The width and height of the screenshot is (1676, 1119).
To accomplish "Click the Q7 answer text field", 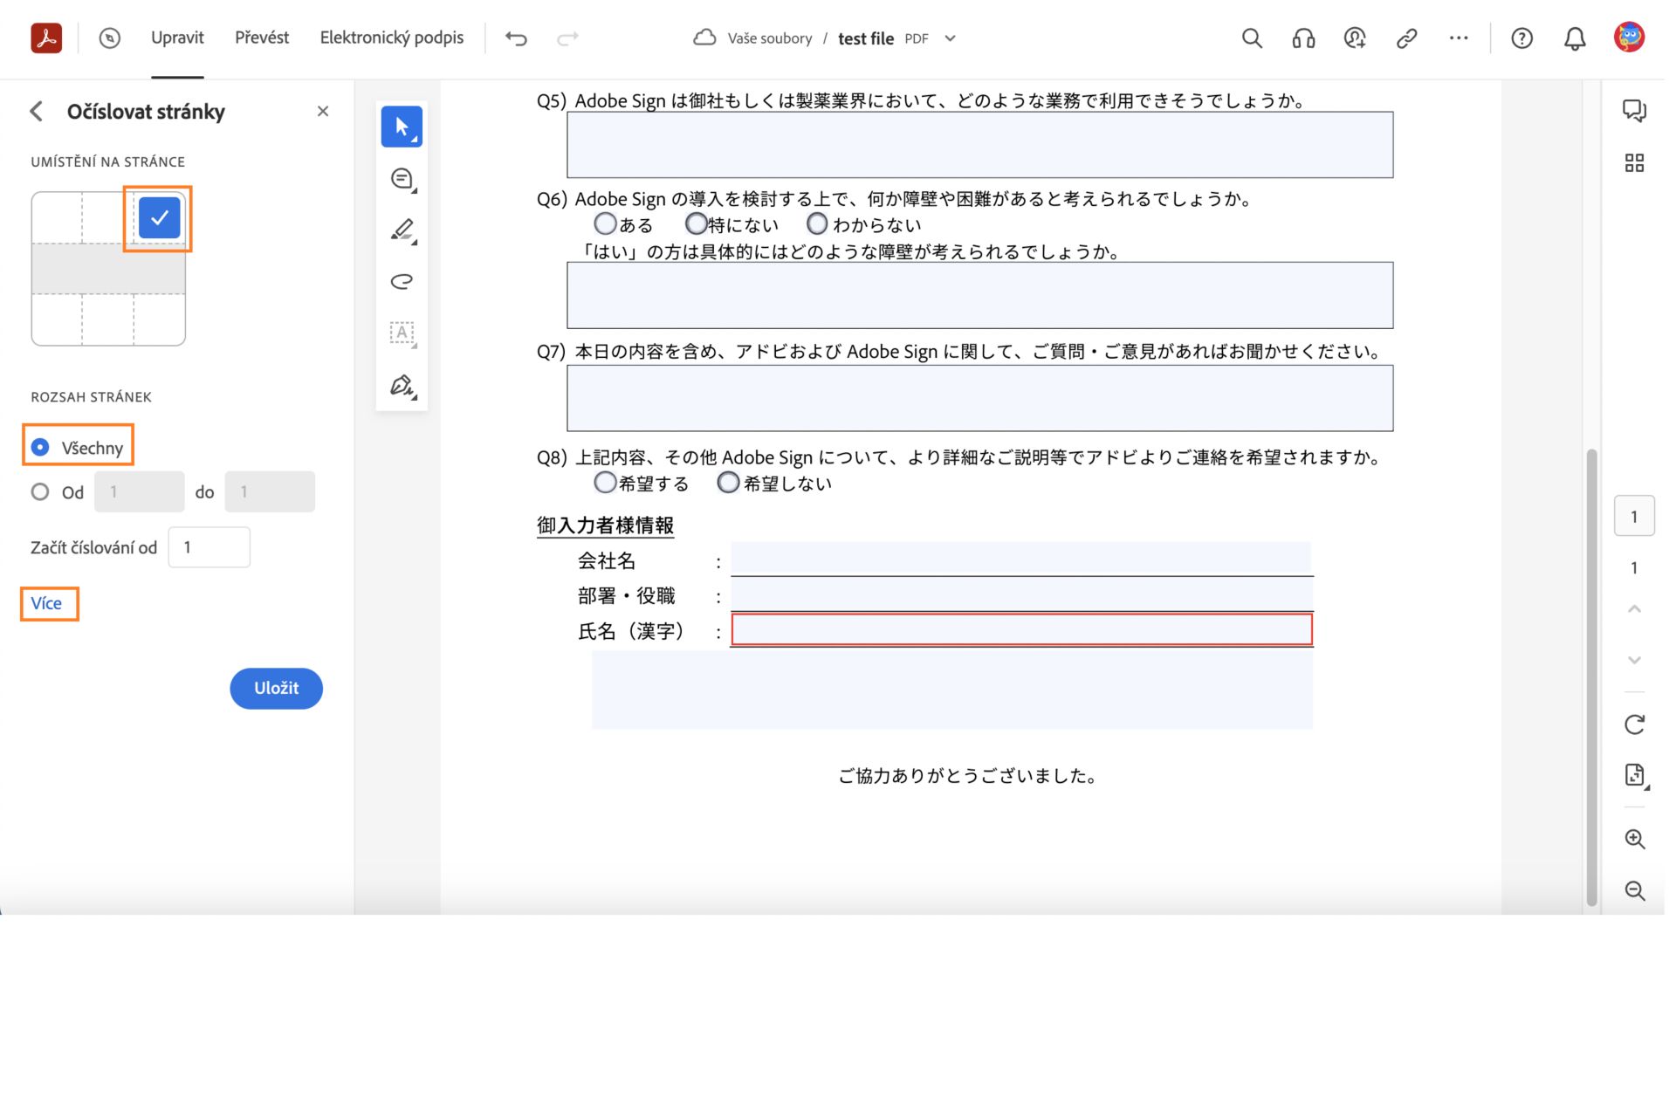I will click(x=980, y=399).
